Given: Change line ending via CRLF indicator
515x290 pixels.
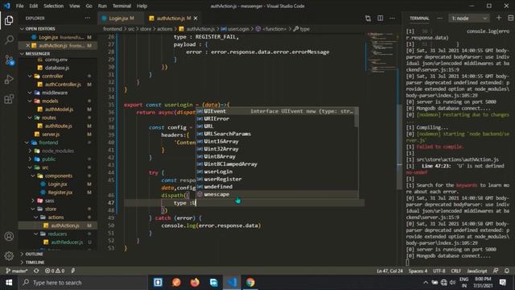Looking at the screenshot, I should (x=456, y=271).
